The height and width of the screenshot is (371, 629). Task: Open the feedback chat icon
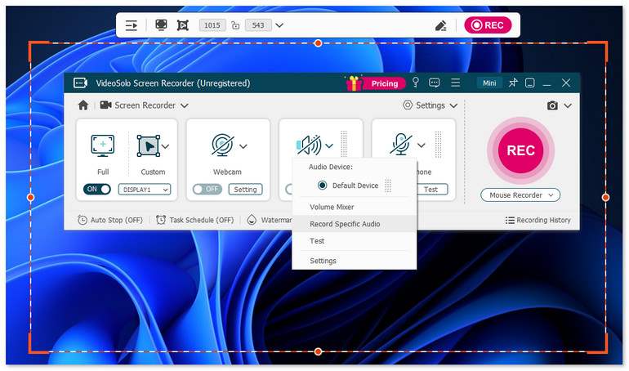(x=434, y=83)
